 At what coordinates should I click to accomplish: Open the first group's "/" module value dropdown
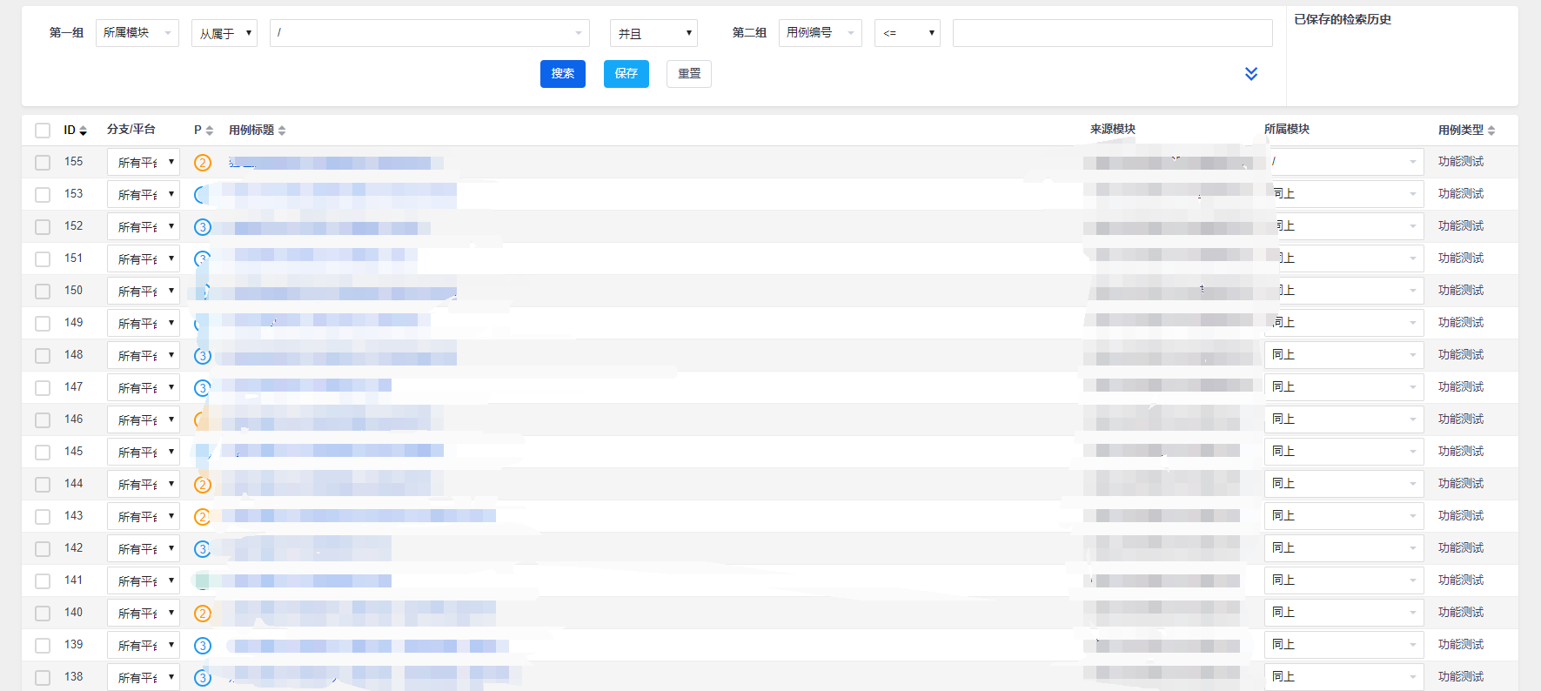430,33
